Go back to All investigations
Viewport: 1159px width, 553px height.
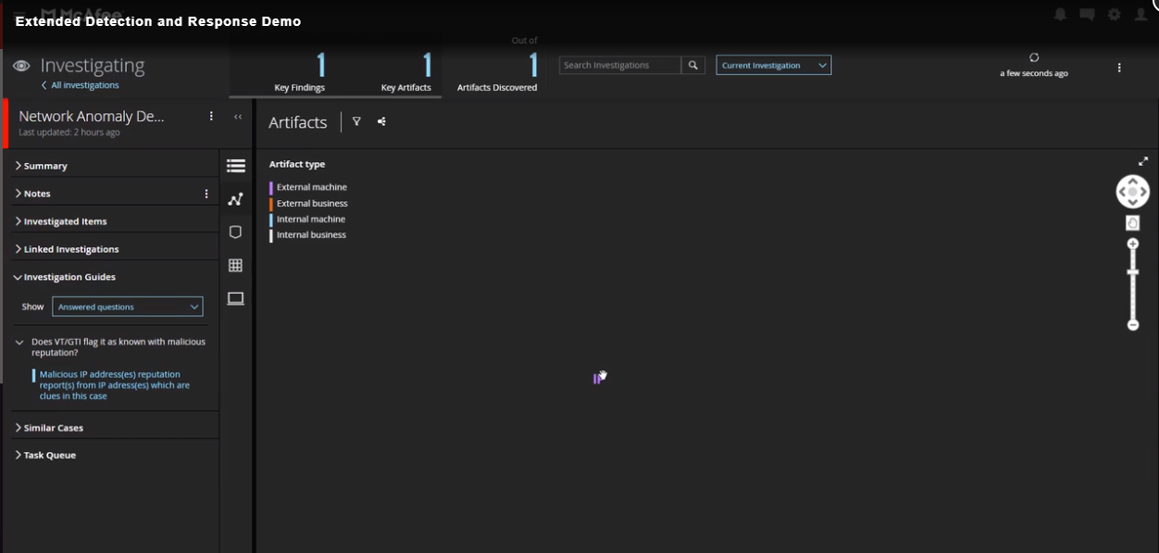point(81,85)
